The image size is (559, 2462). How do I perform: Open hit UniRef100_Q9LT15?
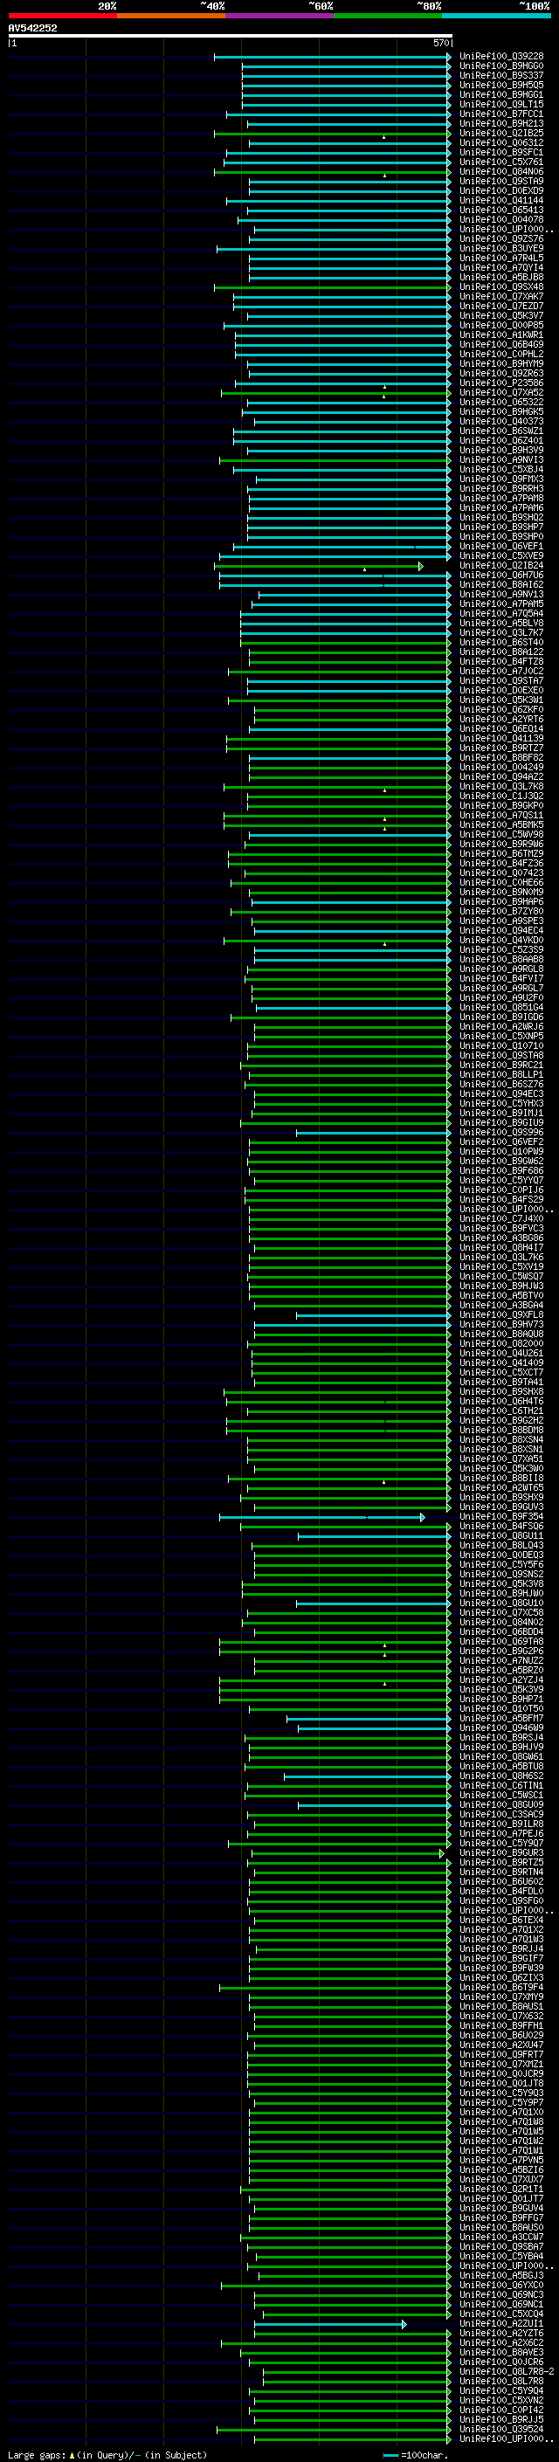pyautogui.click(x=501, y=104)
